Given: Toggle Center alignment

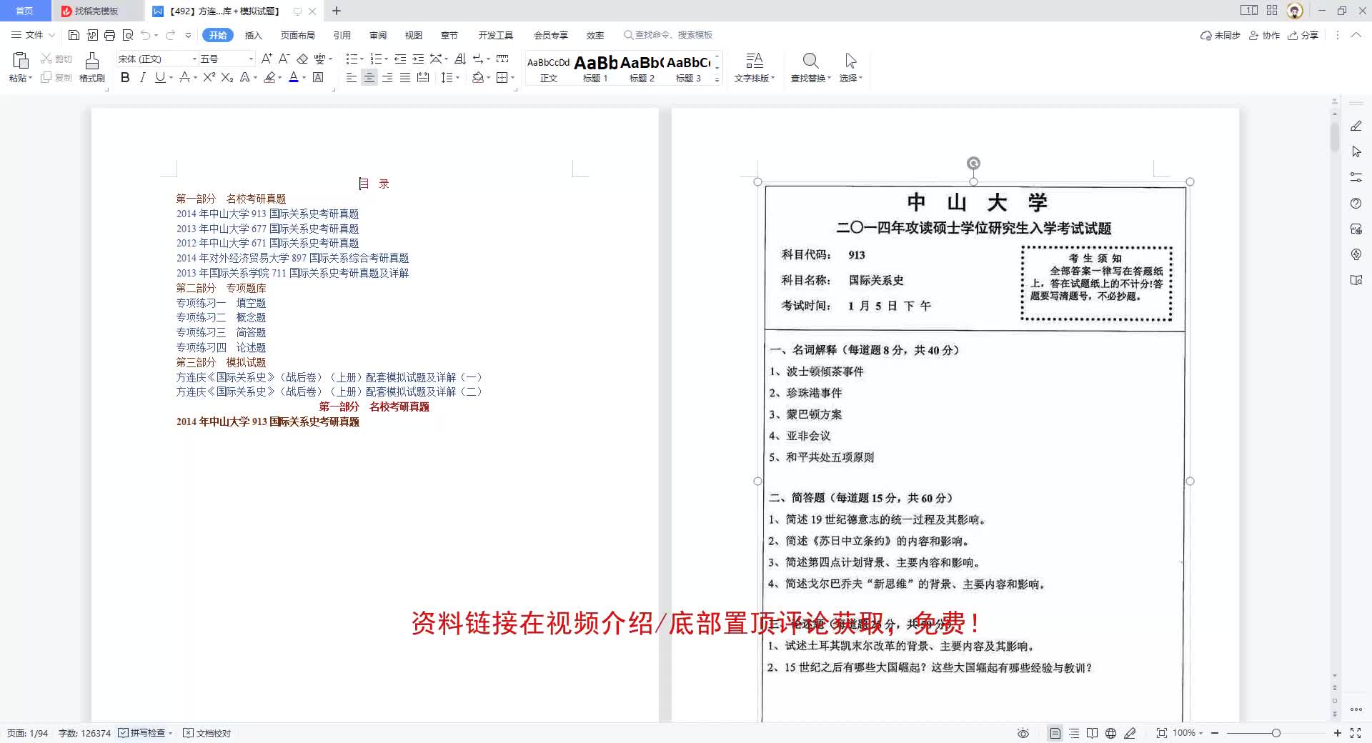Looking at the screenshot, I should coord(369,77).
